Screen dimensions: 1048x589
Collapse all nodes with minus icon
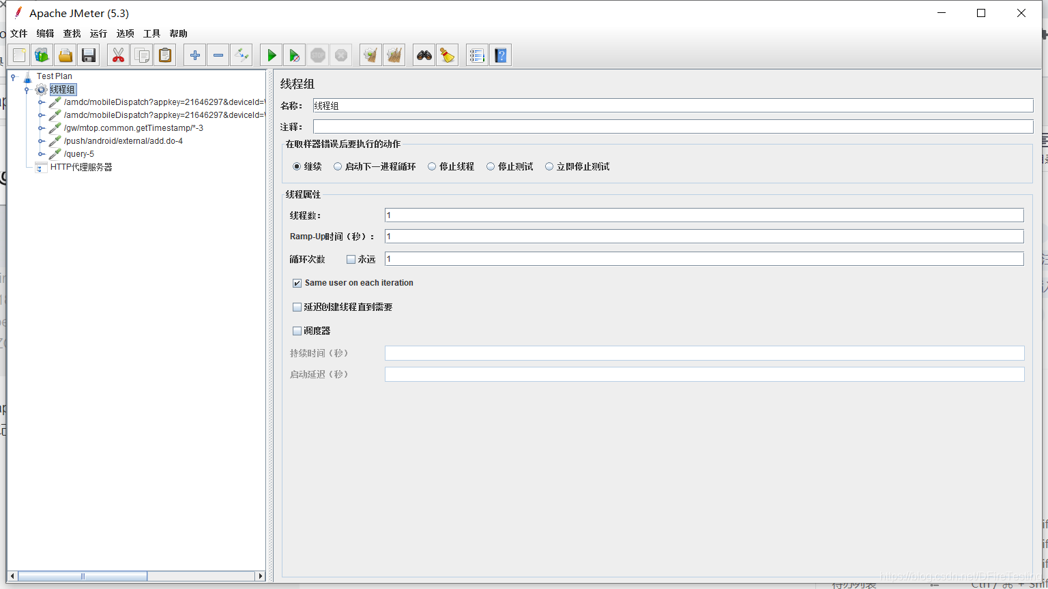point(218,55)
